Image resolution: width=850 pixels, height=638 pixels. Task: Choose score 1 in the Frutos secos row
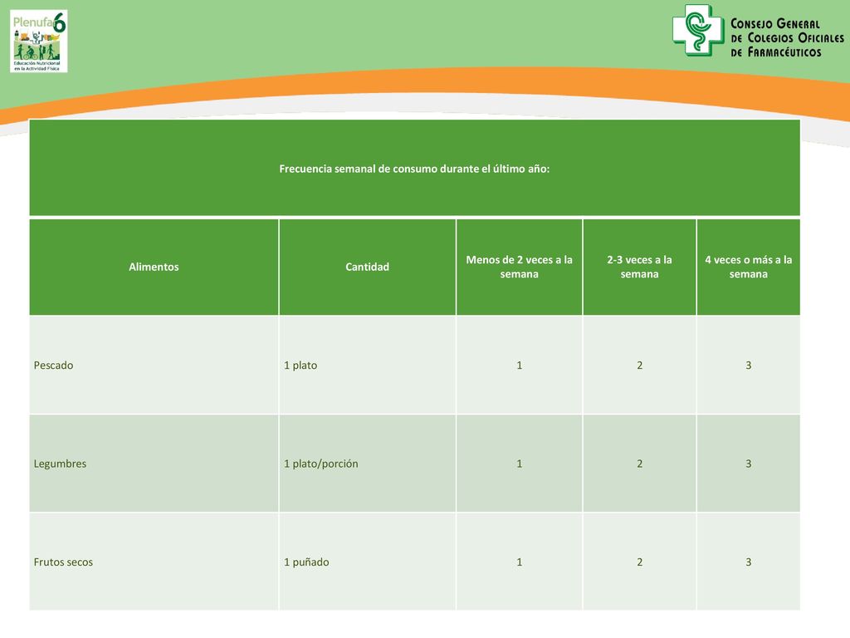(520, 562)
